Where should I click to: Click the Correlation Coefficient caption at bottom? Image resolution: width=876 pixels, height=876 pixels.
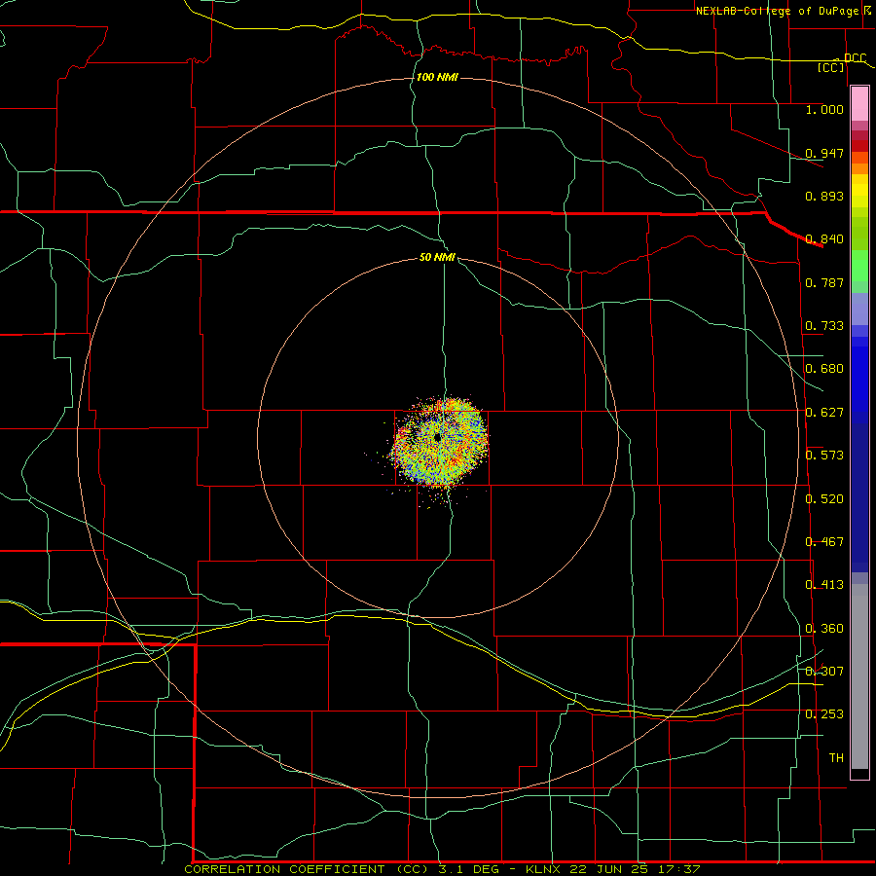tap(442, 869)
